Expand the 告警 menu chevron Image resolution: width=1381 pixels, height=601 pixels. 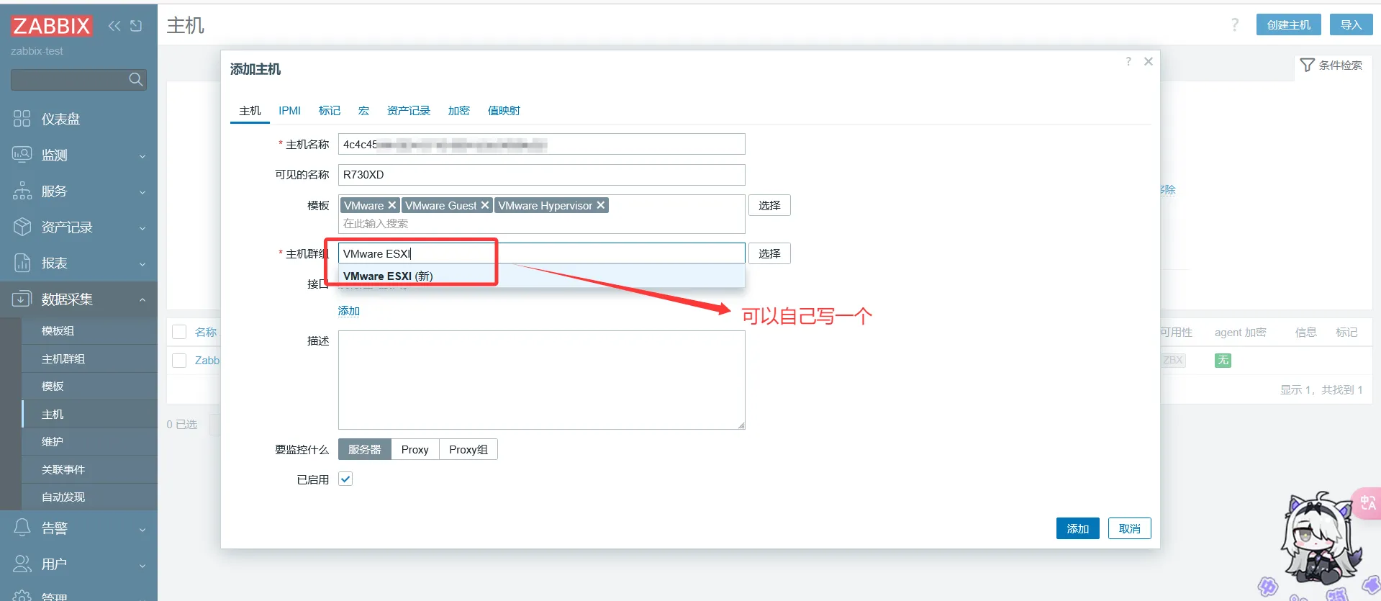coord(142,529)
